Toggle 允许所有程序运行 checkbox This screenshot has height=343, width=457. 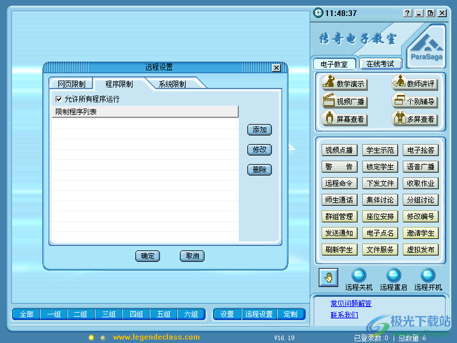[58, 99]
